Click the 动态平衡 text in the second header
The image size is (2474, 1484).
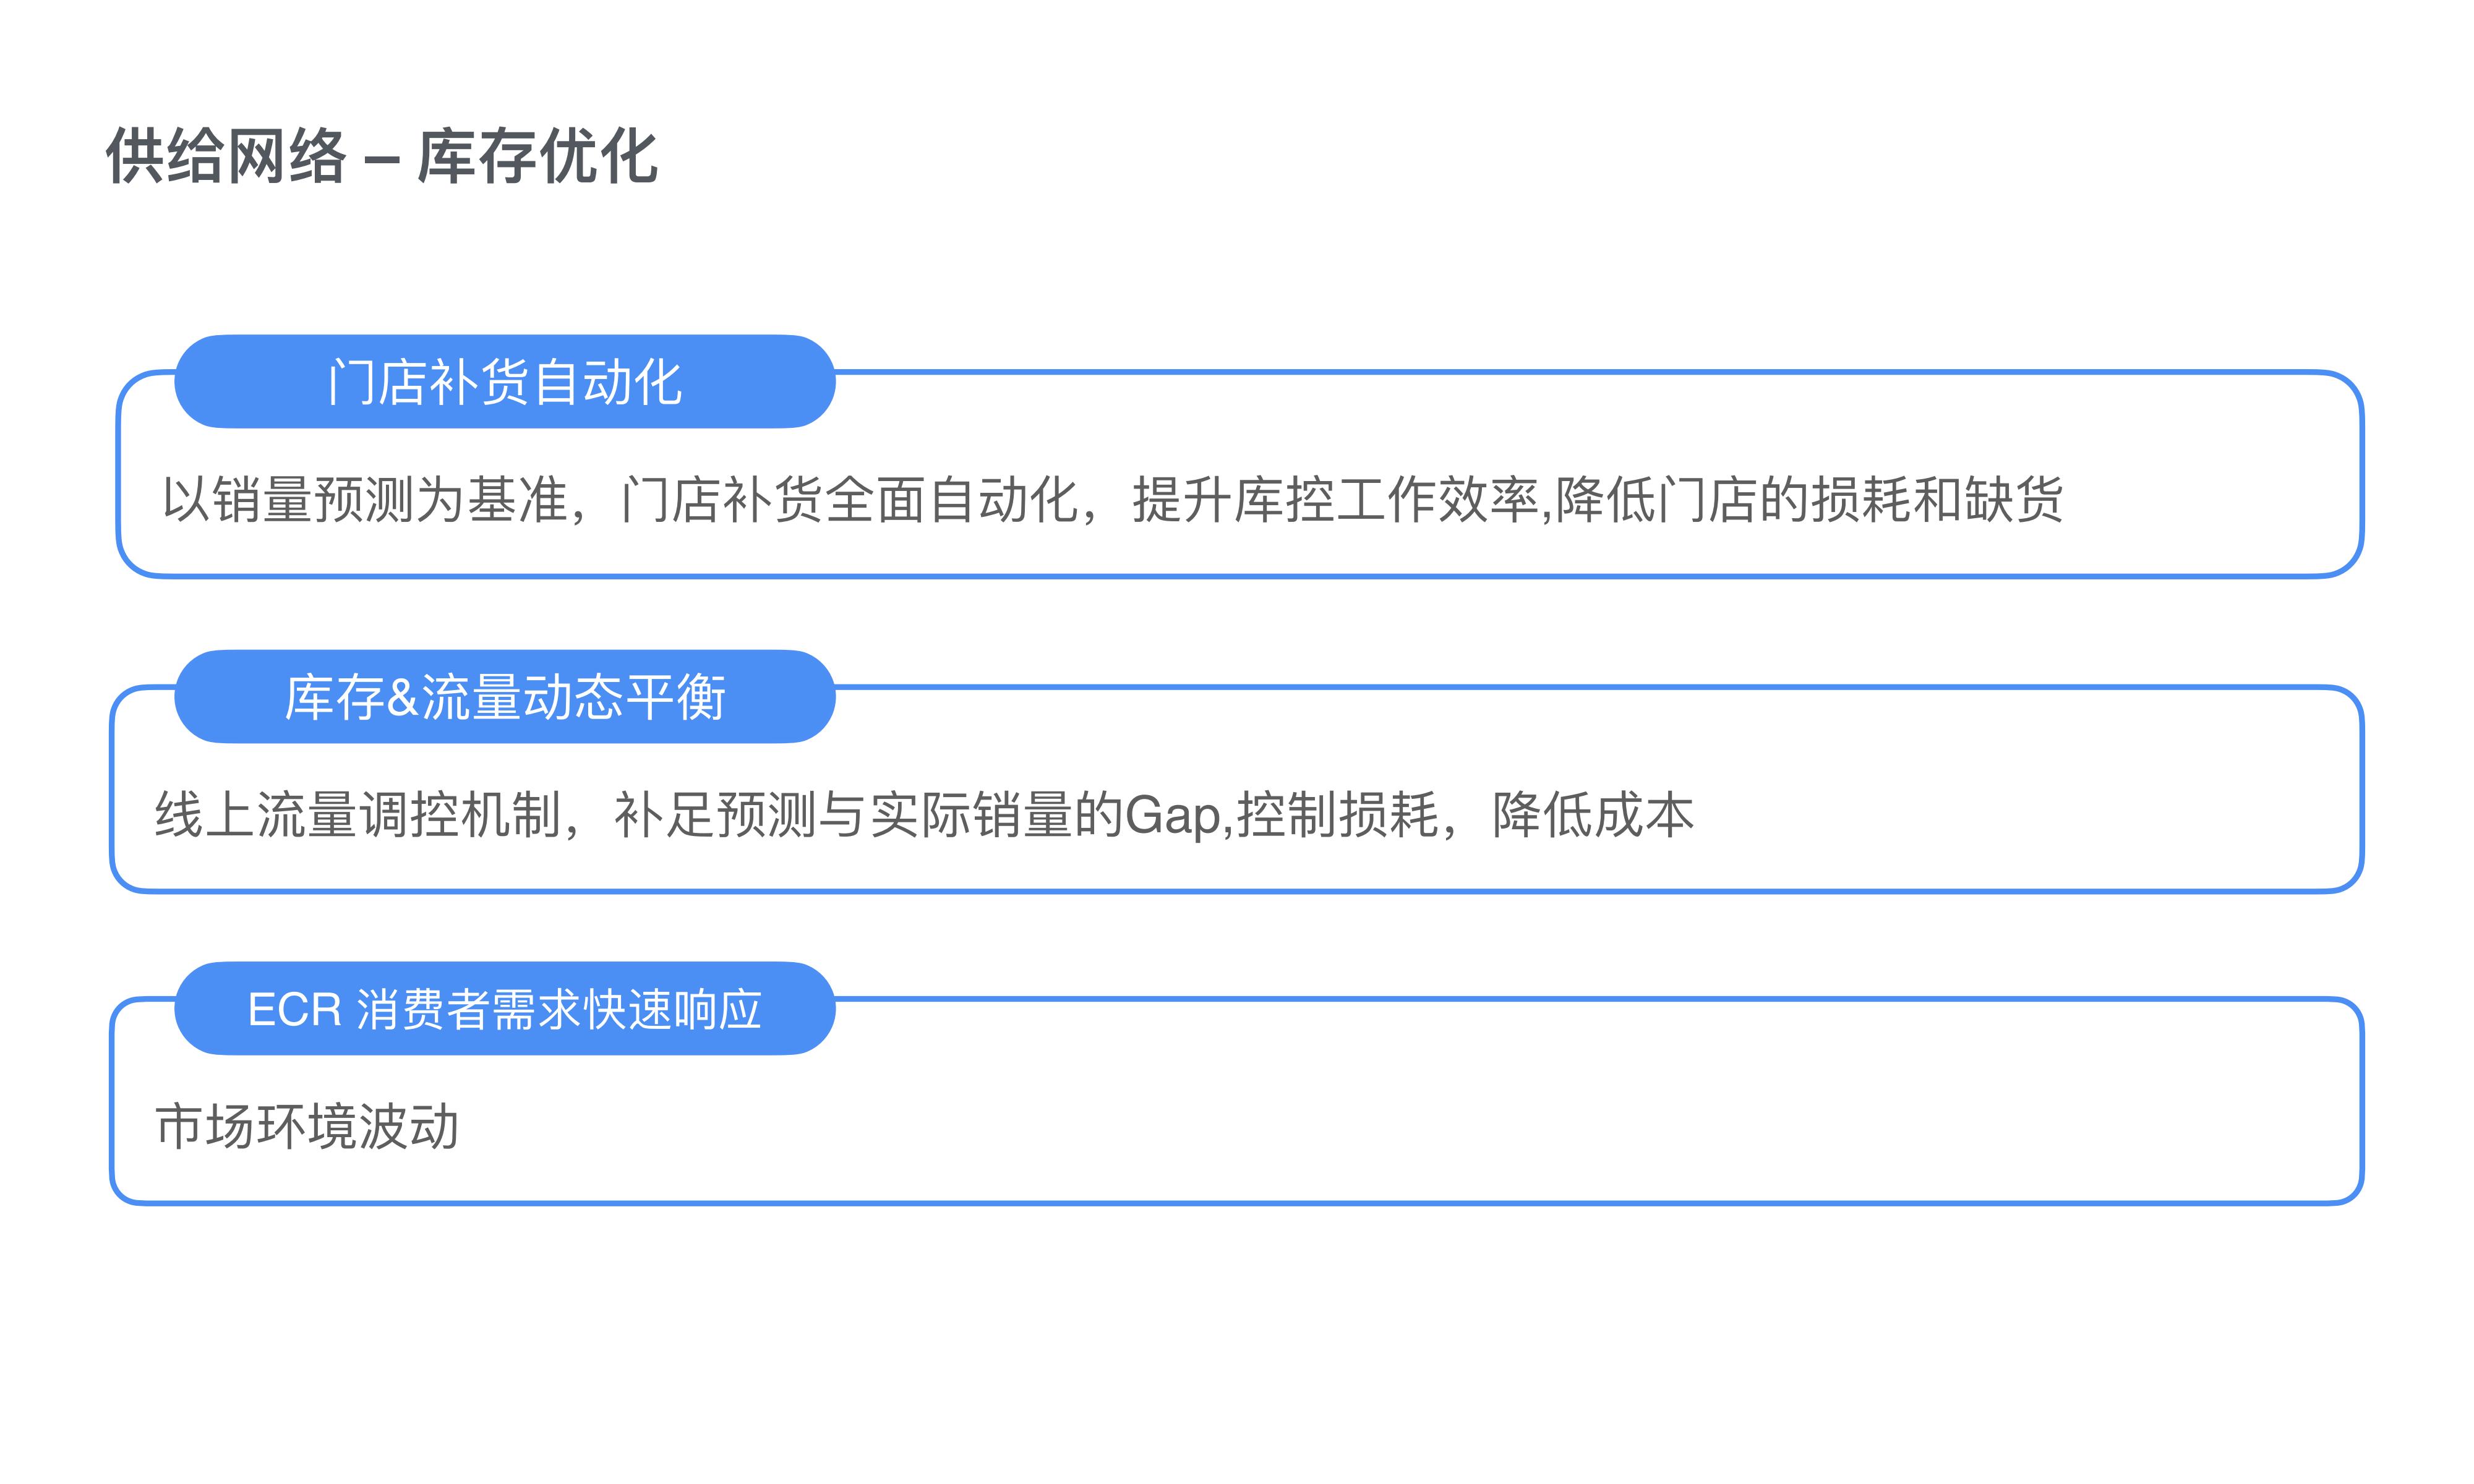[625, 697]
